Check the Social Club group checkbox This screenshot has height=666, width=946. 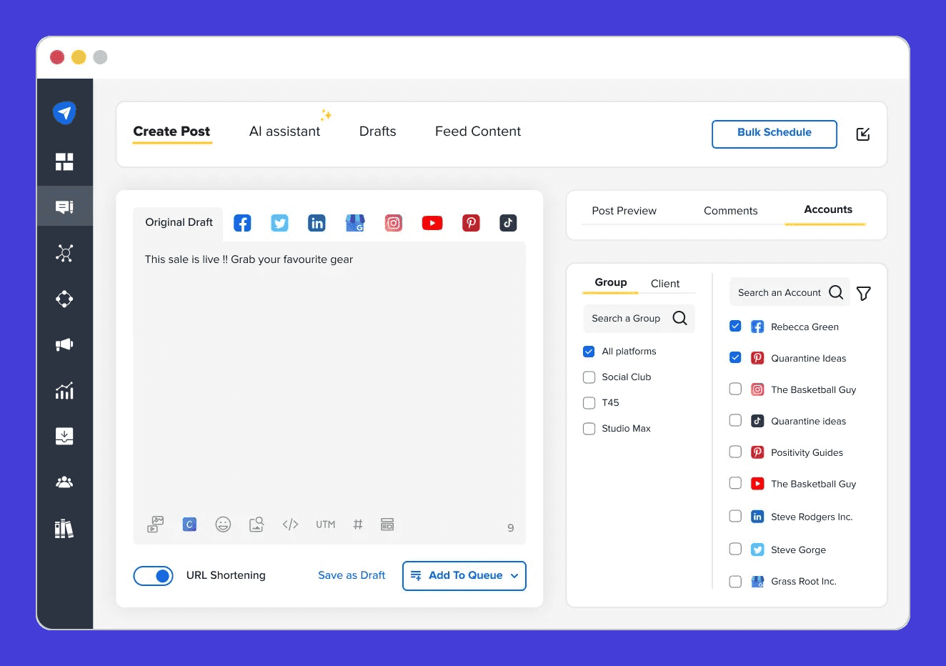point(589,377)
